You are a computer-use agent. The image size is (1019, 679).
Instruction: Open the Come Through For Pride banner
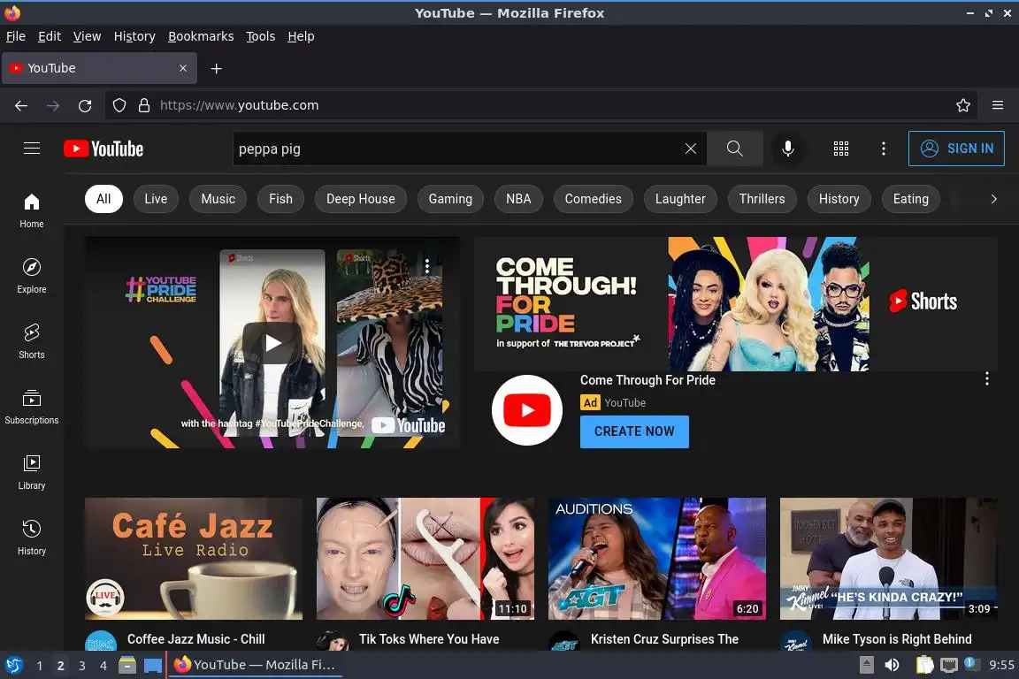(736, 304)
